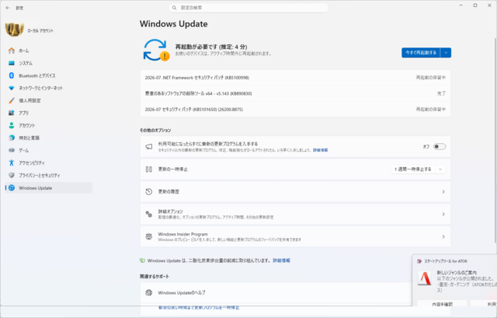Click the history clock icon beside 更新の履歴
Image resolution: width=497 pixels, height=318 pixels.
(x=148, y=191)
